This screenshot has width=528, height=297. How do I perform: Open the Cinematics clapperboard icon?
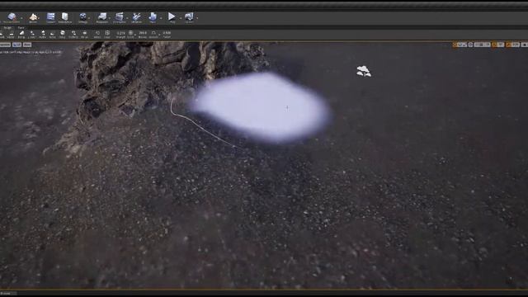click(119, 17)
